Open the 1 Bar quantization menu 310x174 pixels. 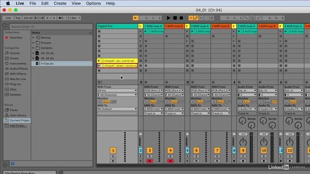point(75,18)
